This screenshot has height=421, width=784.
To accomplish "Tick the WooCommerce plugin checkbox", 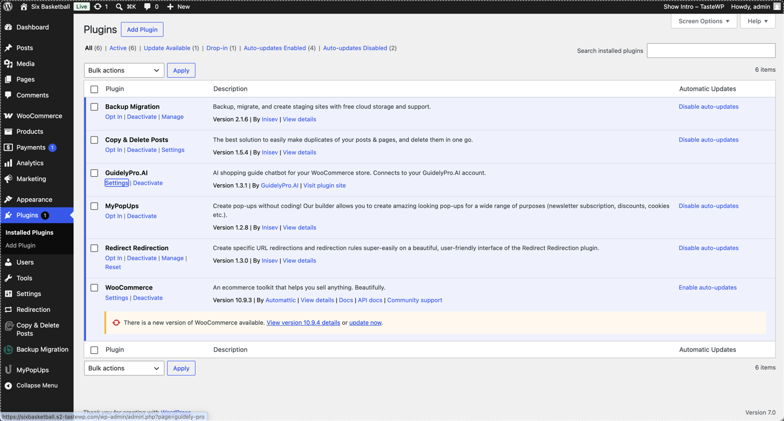I will (x=94, y=288).
